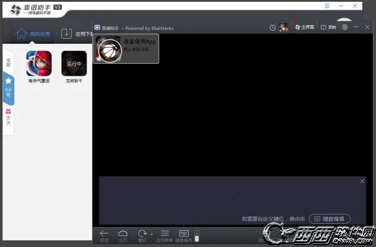
Task: Switch to the 应用下载 tab
Action: pos(76,34)
